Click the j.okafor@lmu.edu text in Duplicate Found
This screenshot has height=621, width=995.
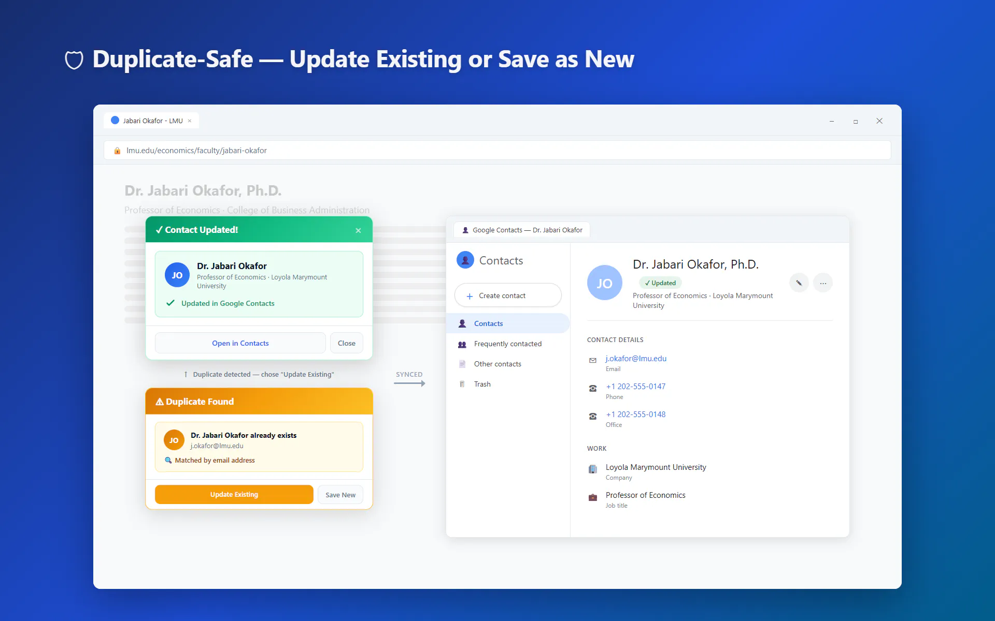click(217, 446)
